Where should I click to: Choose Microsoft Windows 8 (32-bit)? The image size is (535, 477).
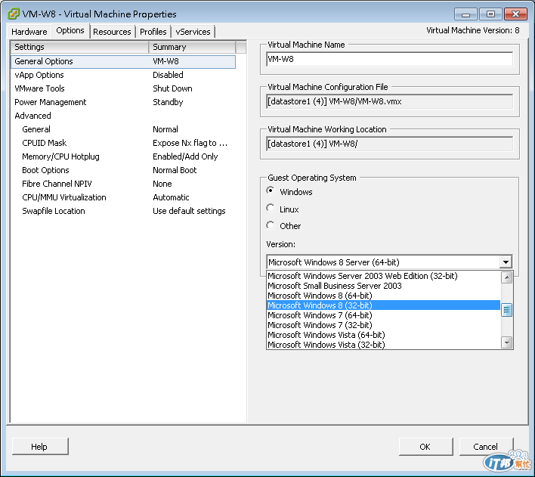[x=384, y=305]
